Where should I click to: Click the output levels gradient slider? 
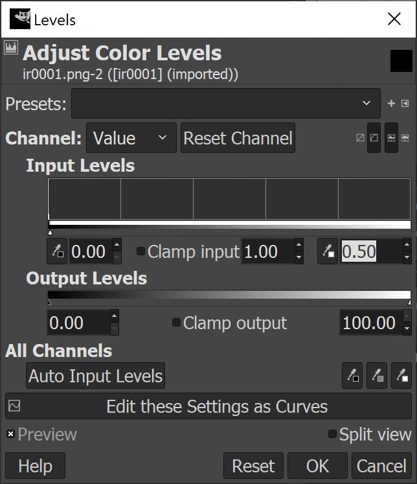(x=229, y=295)
